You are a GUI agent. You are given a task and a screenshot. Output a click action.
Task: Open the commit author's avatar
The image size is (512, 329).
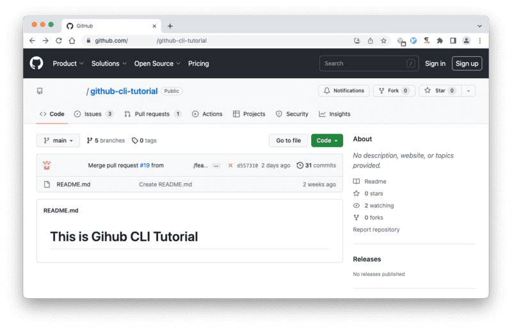[47, 165]
